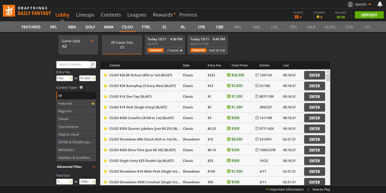
Task: Sort by Total Prizes column header
Action: tap(240, 66)
